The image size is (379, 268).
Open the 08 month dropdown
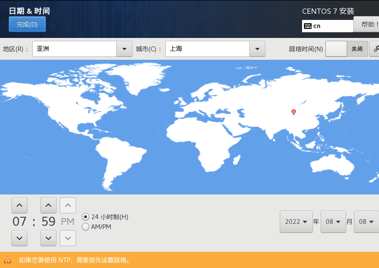(333, 222)
